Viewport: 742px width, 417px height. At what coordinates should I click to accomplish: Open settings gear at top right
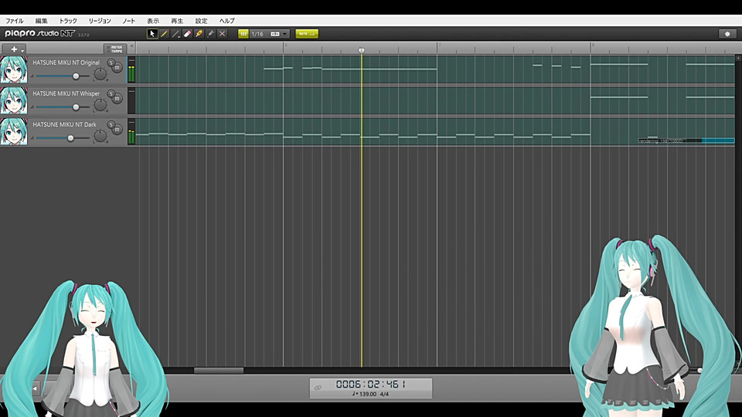click(727, 34)
